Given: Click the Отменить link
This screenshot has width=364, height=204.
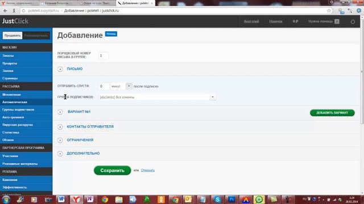Looking at the screenshot, I should pyautogui.click(x=148, y=171).
